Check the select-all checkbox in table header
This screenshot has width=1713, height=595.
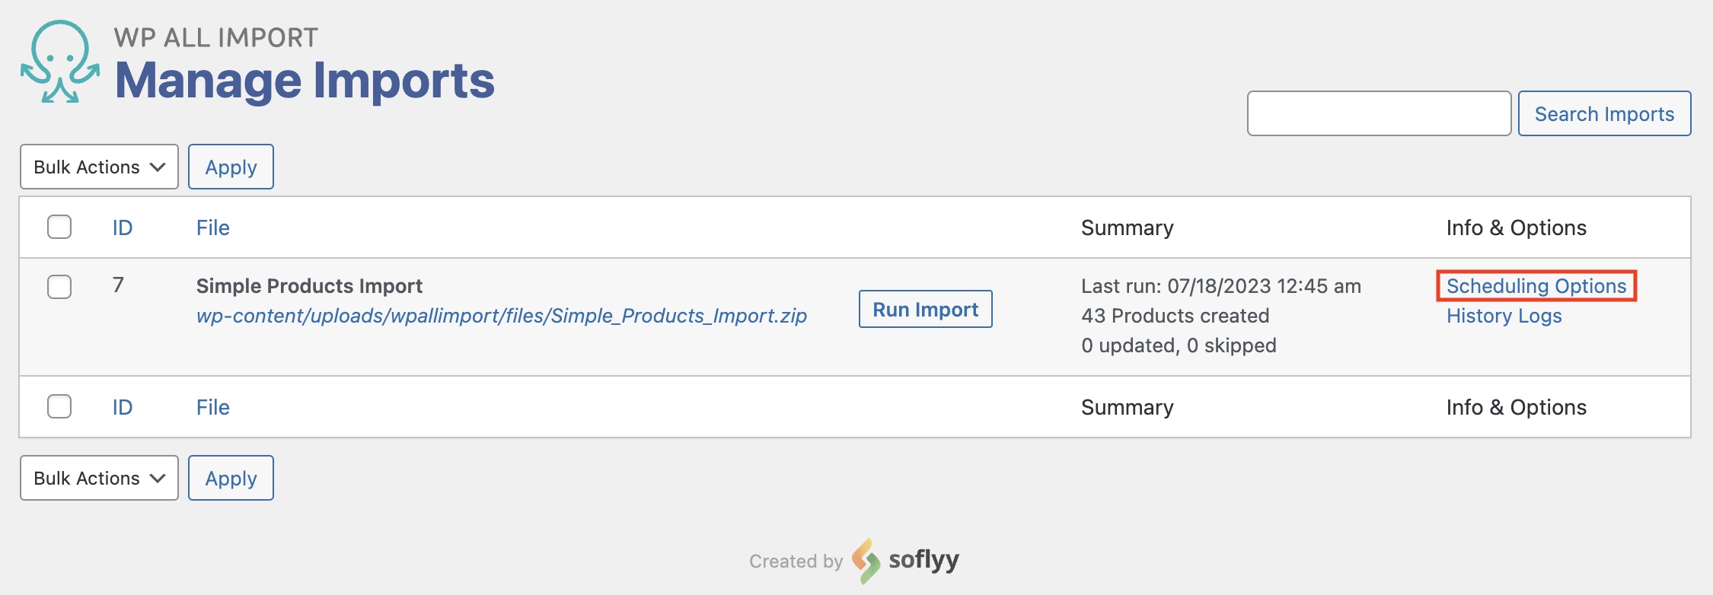(59, 227)
